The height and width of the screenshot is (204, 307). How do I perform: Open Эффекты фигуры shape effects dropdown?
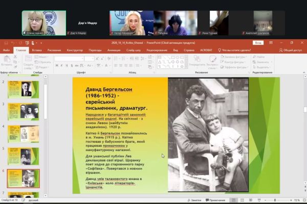click(x=234, y=67)
